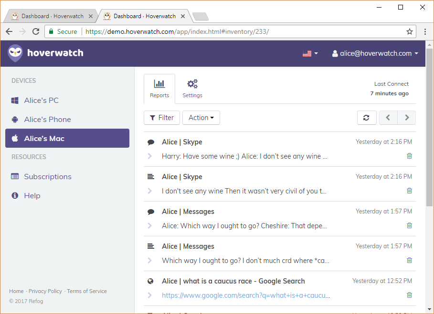Delete the Skype chat entry starting 'Harry: Have some wine'

[x=409, y=156]
